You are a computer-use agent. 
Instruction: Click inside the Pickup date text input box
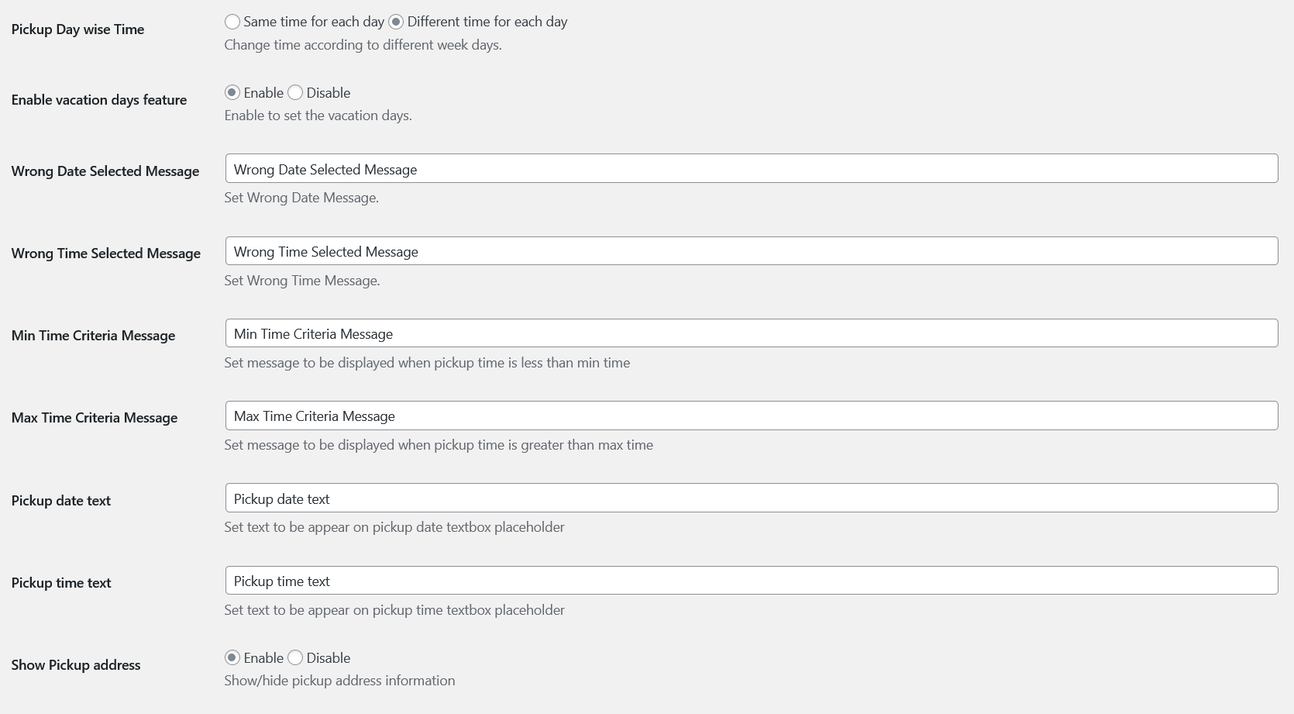pyautogui.click(x=751, y=498)
